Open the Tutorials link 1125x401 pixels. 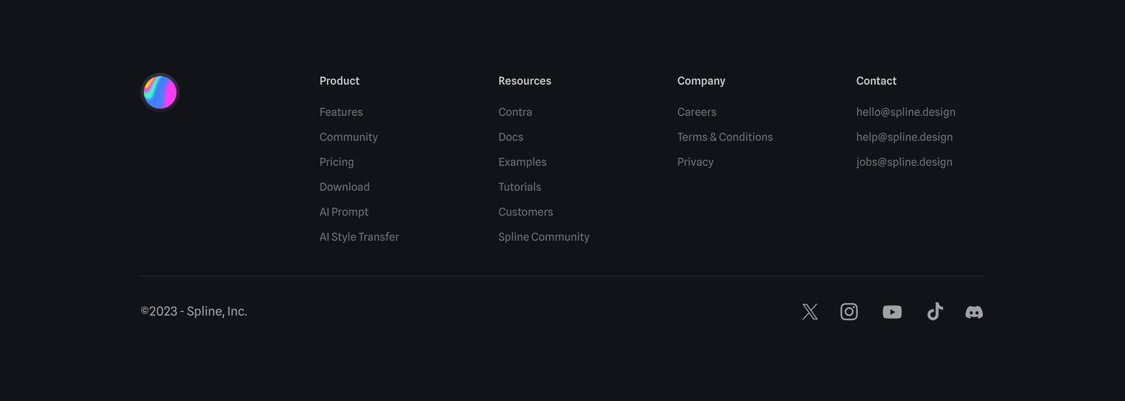pos(520,187)
